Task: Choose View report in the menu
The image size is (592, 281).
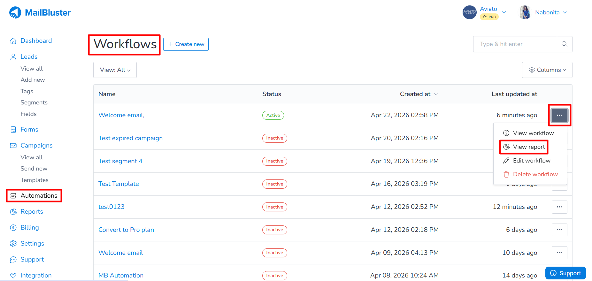Action: tap(524, 147)
